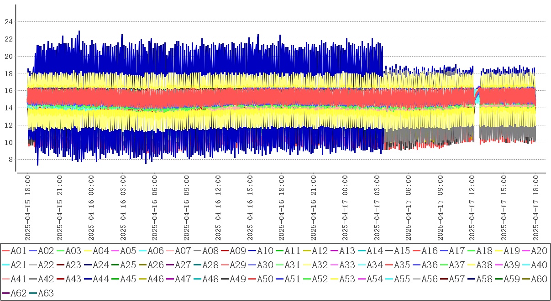This screenshot has height=301, width=551.
Task: Select the A63 legend item
Action: [x=41, y=294]
